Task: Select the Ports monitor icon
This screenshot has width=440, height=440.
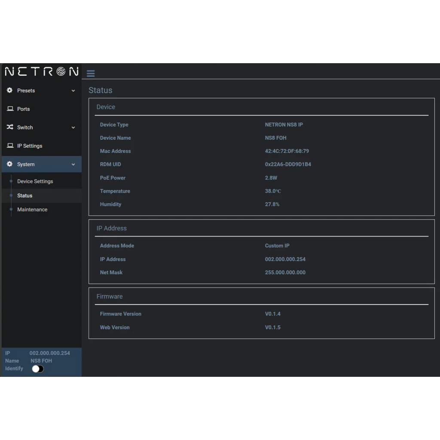Action: pyautogui.click(x=9, y=109)
